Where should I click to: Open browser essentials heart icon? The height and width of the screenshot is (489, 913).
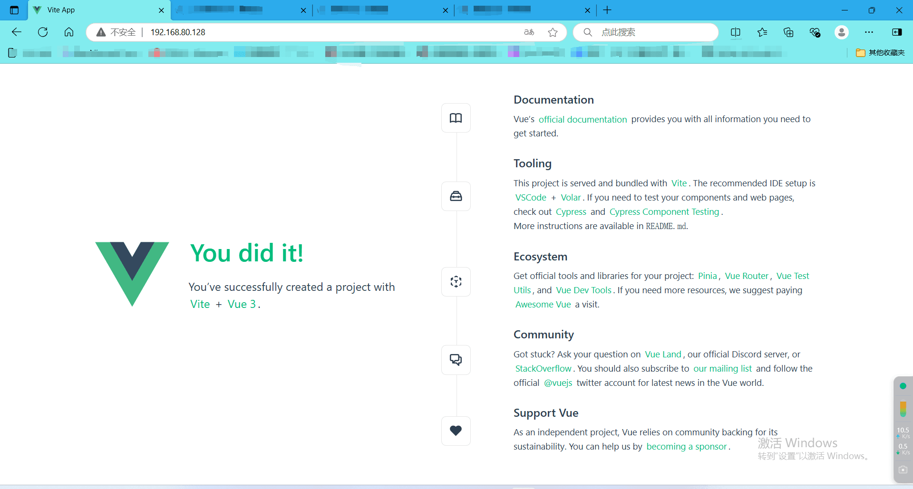pos(815,32)
